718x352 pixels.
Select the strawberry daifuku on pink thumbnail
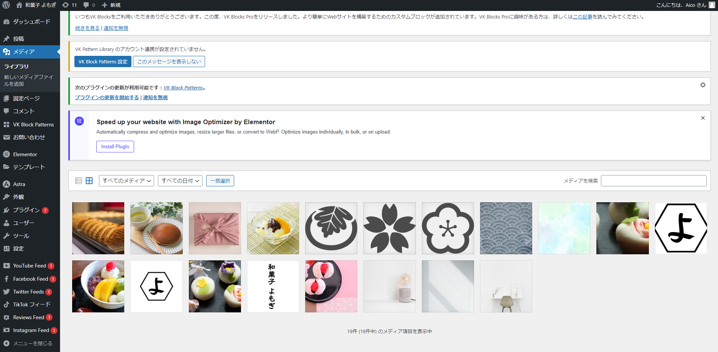[x=331, y=286]
